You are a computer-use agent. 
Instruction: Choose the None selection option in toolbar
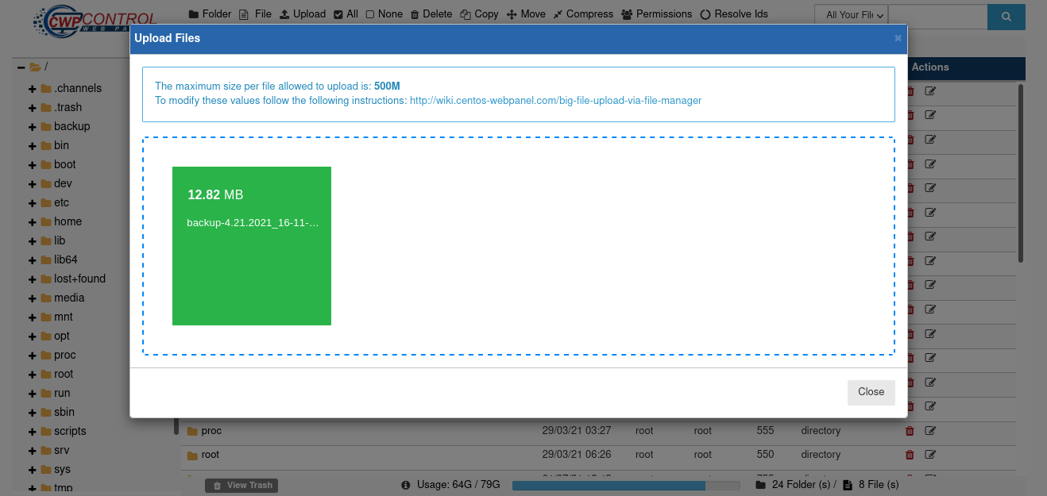(384, 14)
